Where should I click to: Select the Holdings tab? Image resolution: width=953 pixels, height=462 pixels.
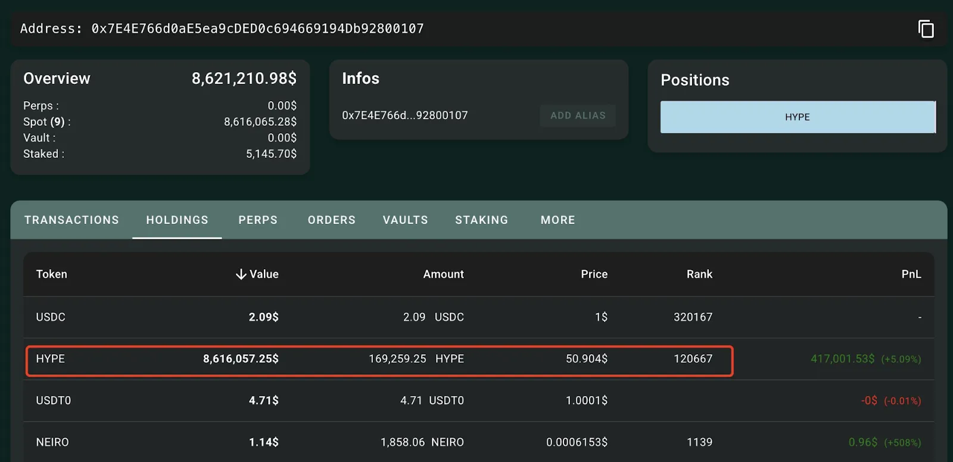coord(177,220)
